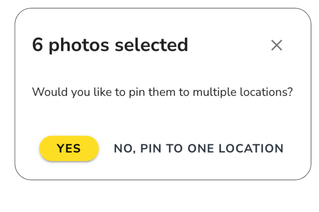Click 'Would you like to pin them' message

(x=162, y=92)
